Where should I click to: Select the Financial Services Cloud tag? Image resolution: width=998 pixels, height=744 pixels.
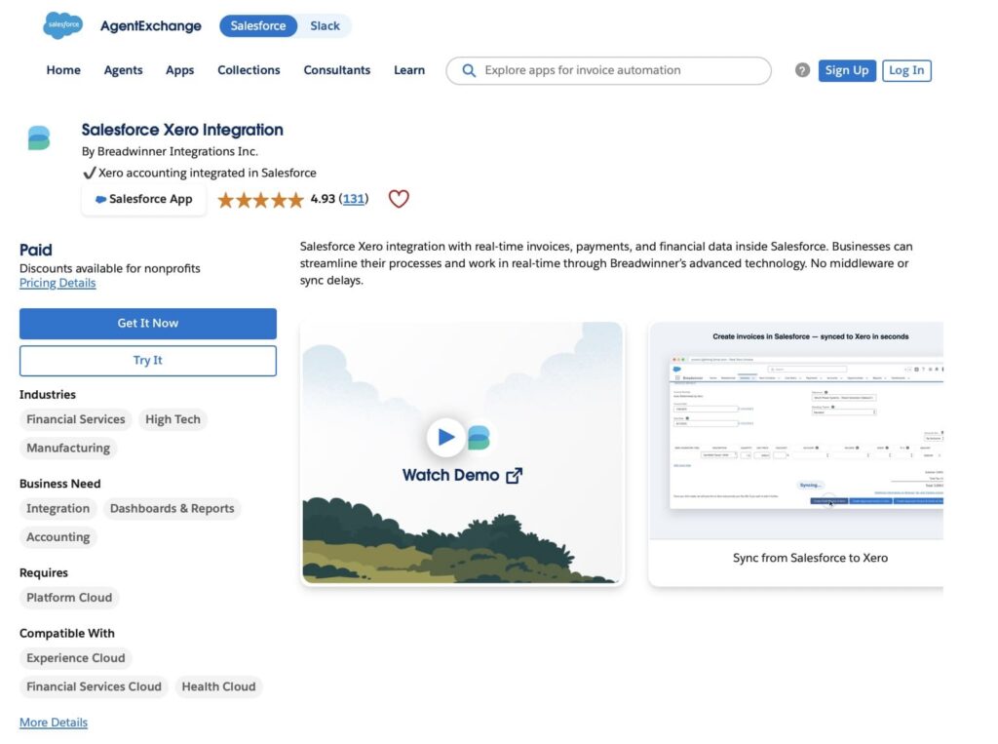94,686
